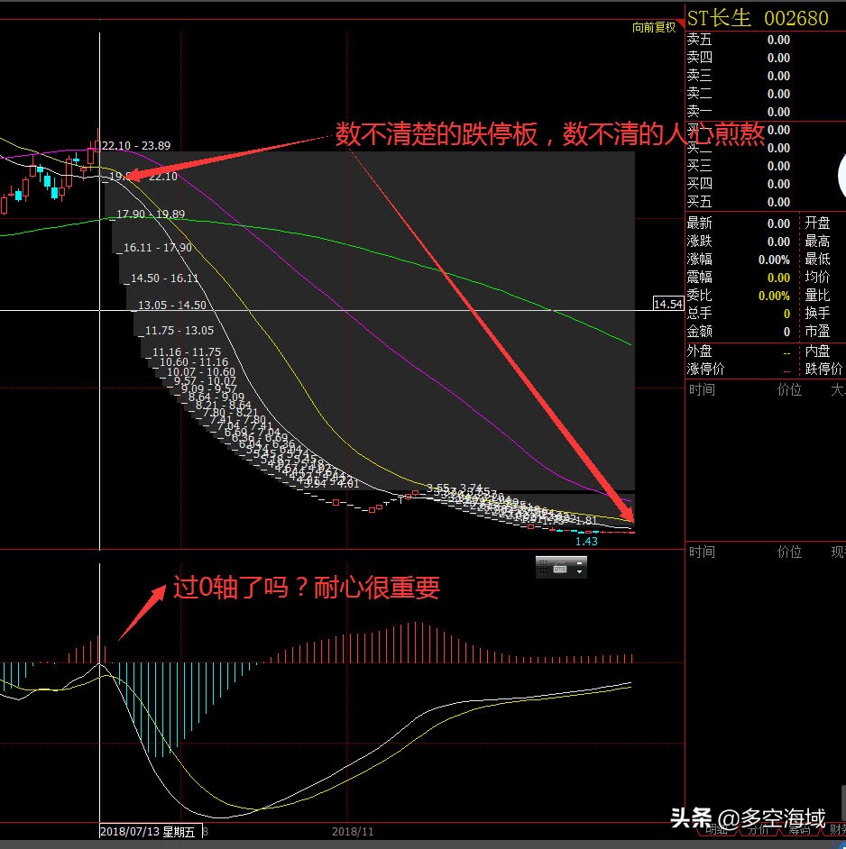This screenshot has height=849, width=846.
Task: Open the keyboard wizard (键盘精灵) icon
Action: [x=560, y=569]
